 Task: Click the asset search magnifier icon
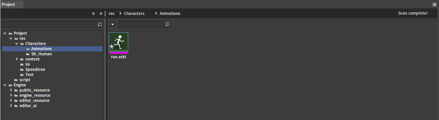click(168, 24)
